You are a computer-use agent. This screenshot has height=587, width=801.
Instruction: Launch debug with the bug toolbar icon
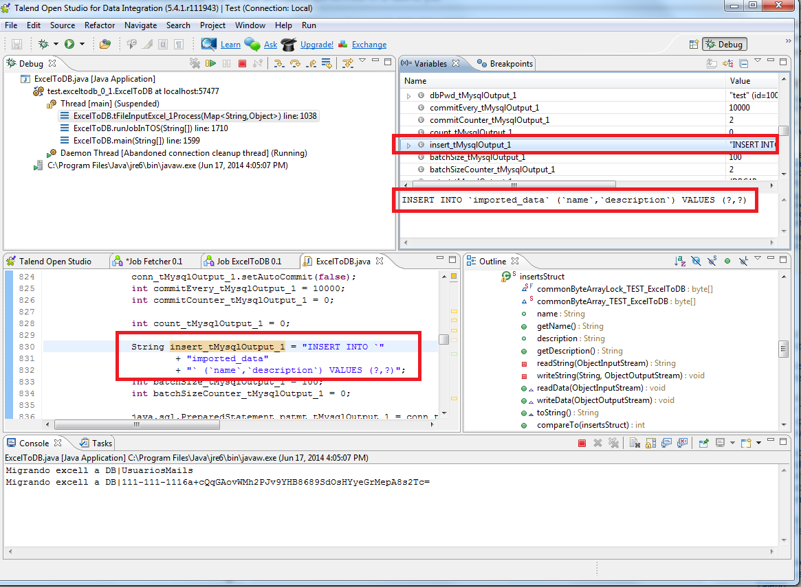click(x=43, y=45)
